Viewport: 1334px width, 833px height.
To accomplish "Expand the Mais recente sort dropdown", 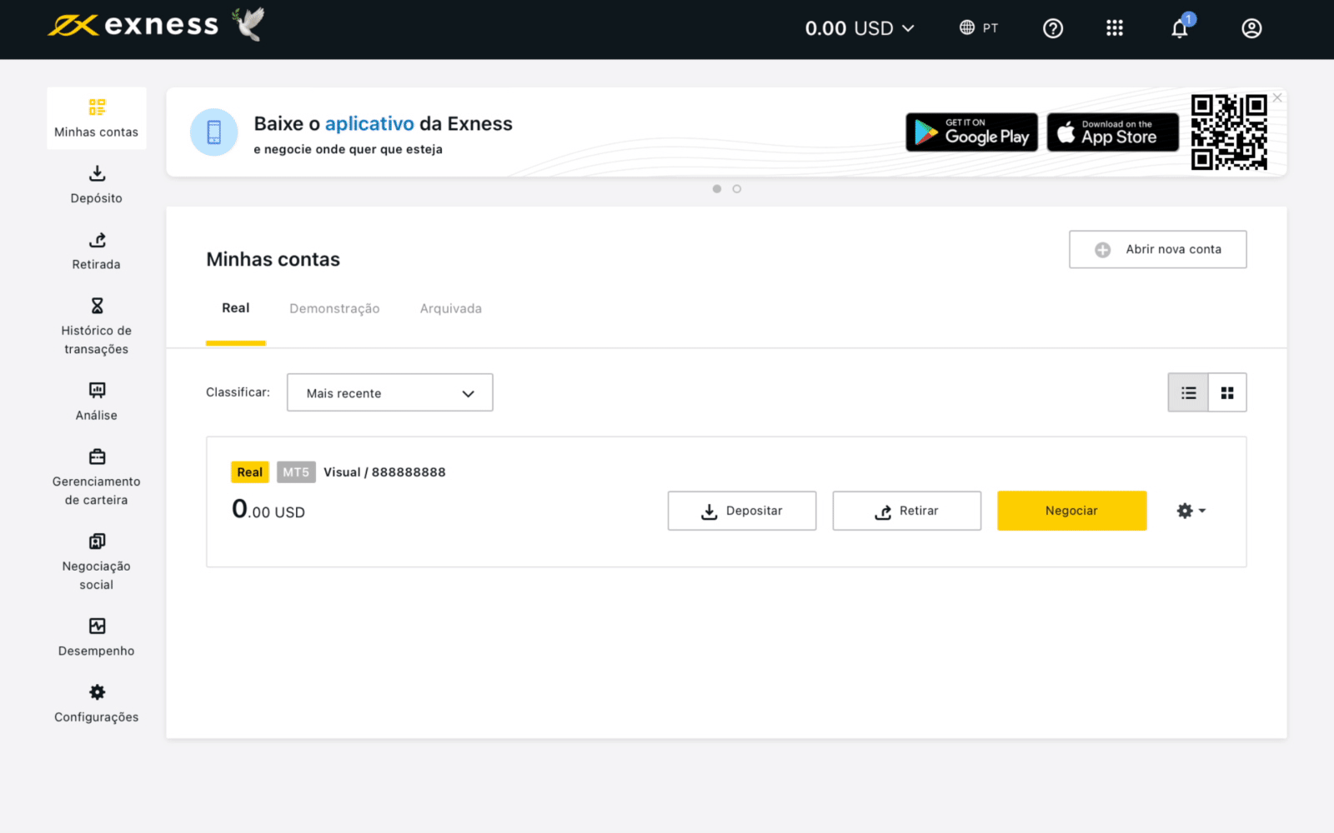I will point(389,393).
